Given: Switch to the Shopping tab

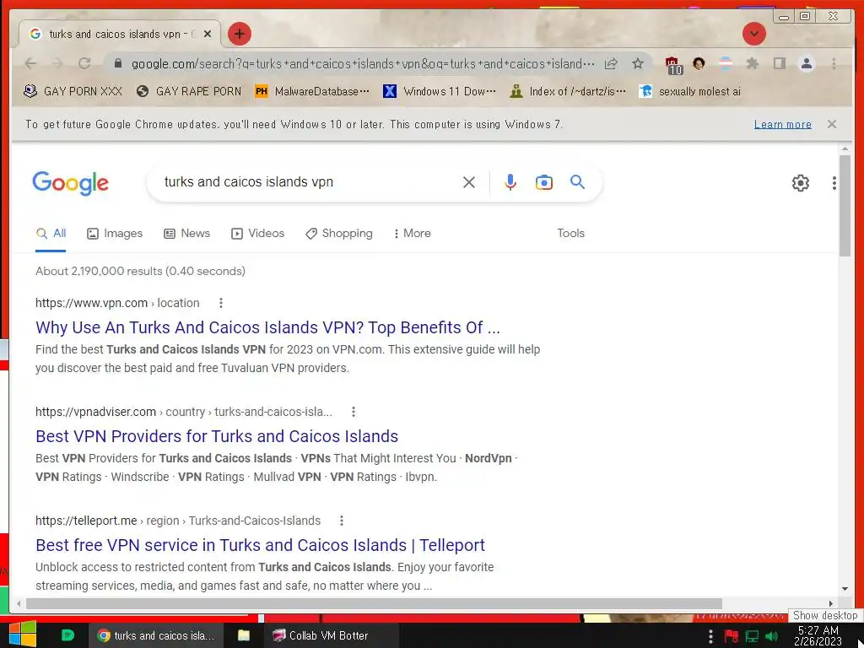Looking at the screenshot, I should pos(339,234).
